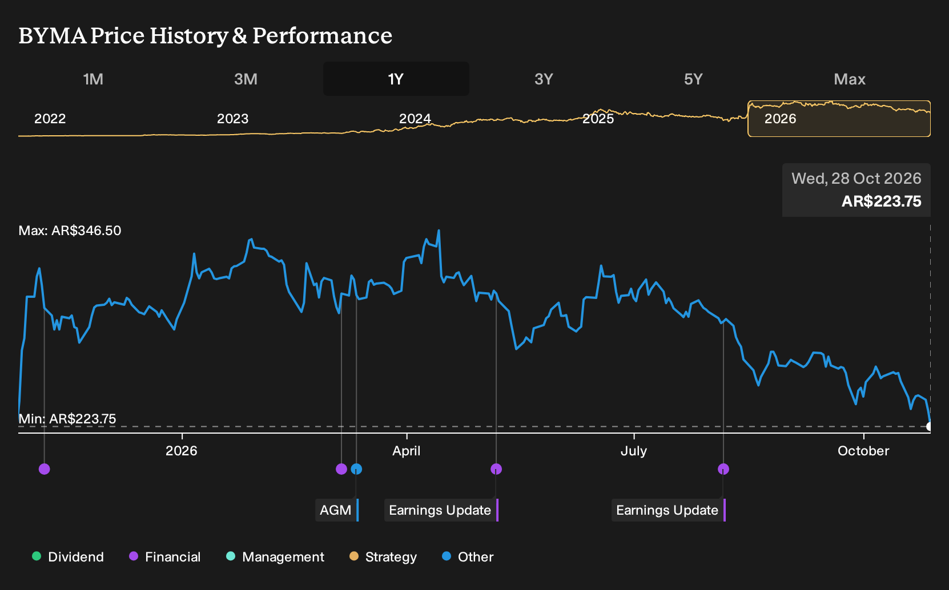Choose the 1Y range tab
The image size is (949, 590).
pos(396,79)
